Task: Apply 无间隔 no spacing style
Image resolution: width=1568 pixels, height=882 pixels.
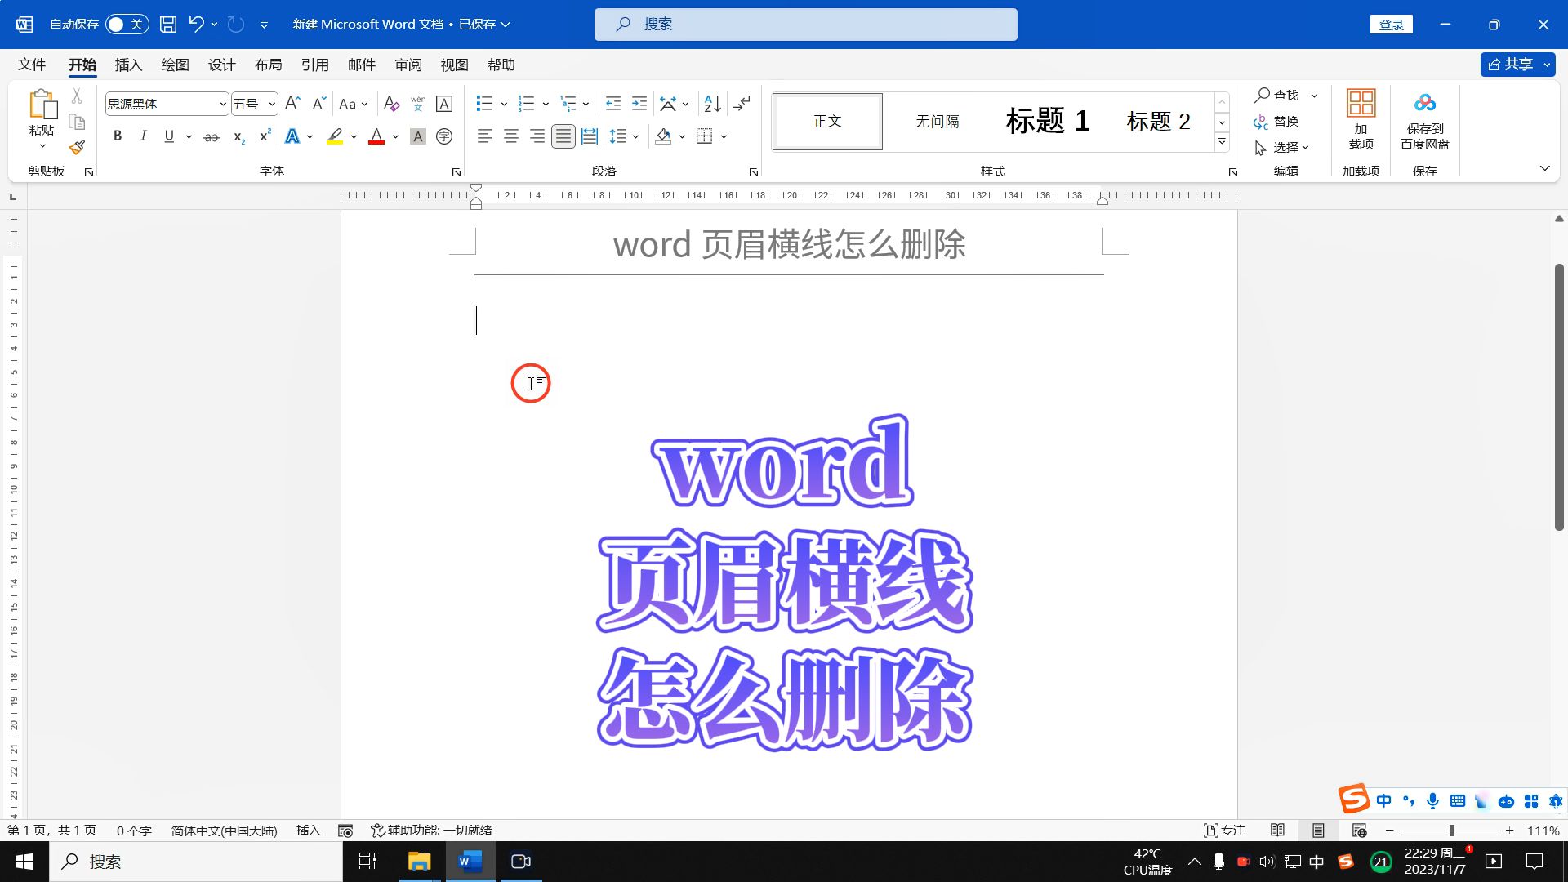Action: point(938,121)
